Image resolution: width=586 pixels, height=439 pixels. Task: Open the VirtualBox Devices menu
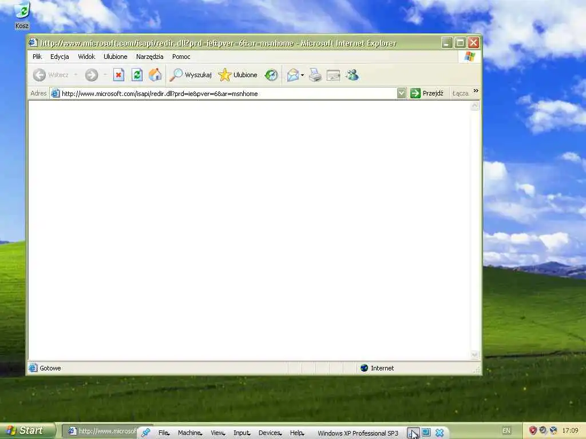[270, 433]
